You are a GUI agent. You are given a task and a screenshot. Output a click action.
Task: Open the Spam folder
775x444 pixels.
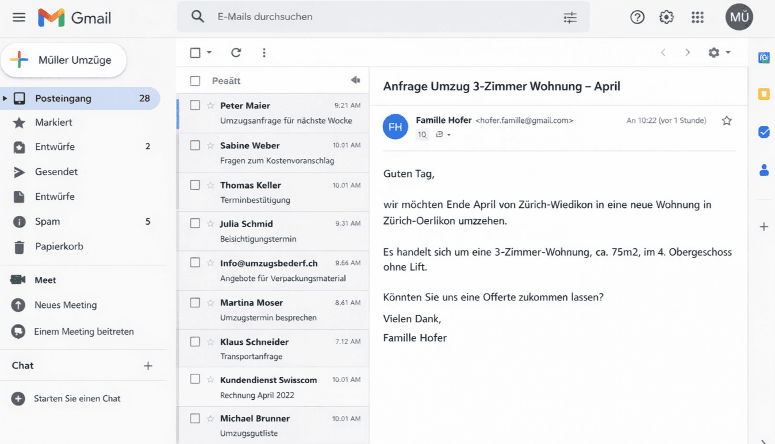[48, 221]
